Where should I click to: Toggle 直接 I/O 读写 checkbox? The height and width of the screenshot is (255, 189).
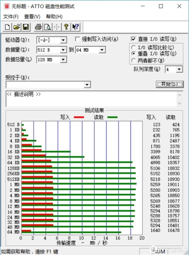(133, 39)
